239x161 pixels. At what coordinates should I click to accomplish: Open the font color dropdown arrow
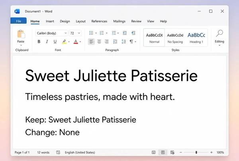click(x=80, y=41)
